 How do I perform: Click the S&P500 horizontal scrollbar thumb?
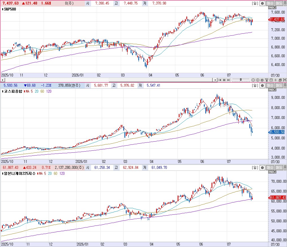pyautogui.click(x=160, y=80)
